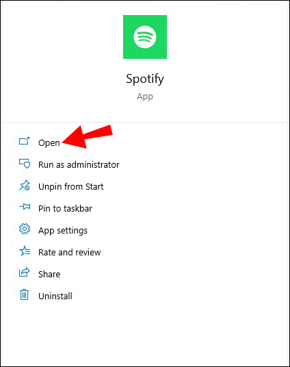The image size is (290, 367).
Task: Click the green Spotify app logo tile
Action: pyautogui.click(x=145, y=37)
